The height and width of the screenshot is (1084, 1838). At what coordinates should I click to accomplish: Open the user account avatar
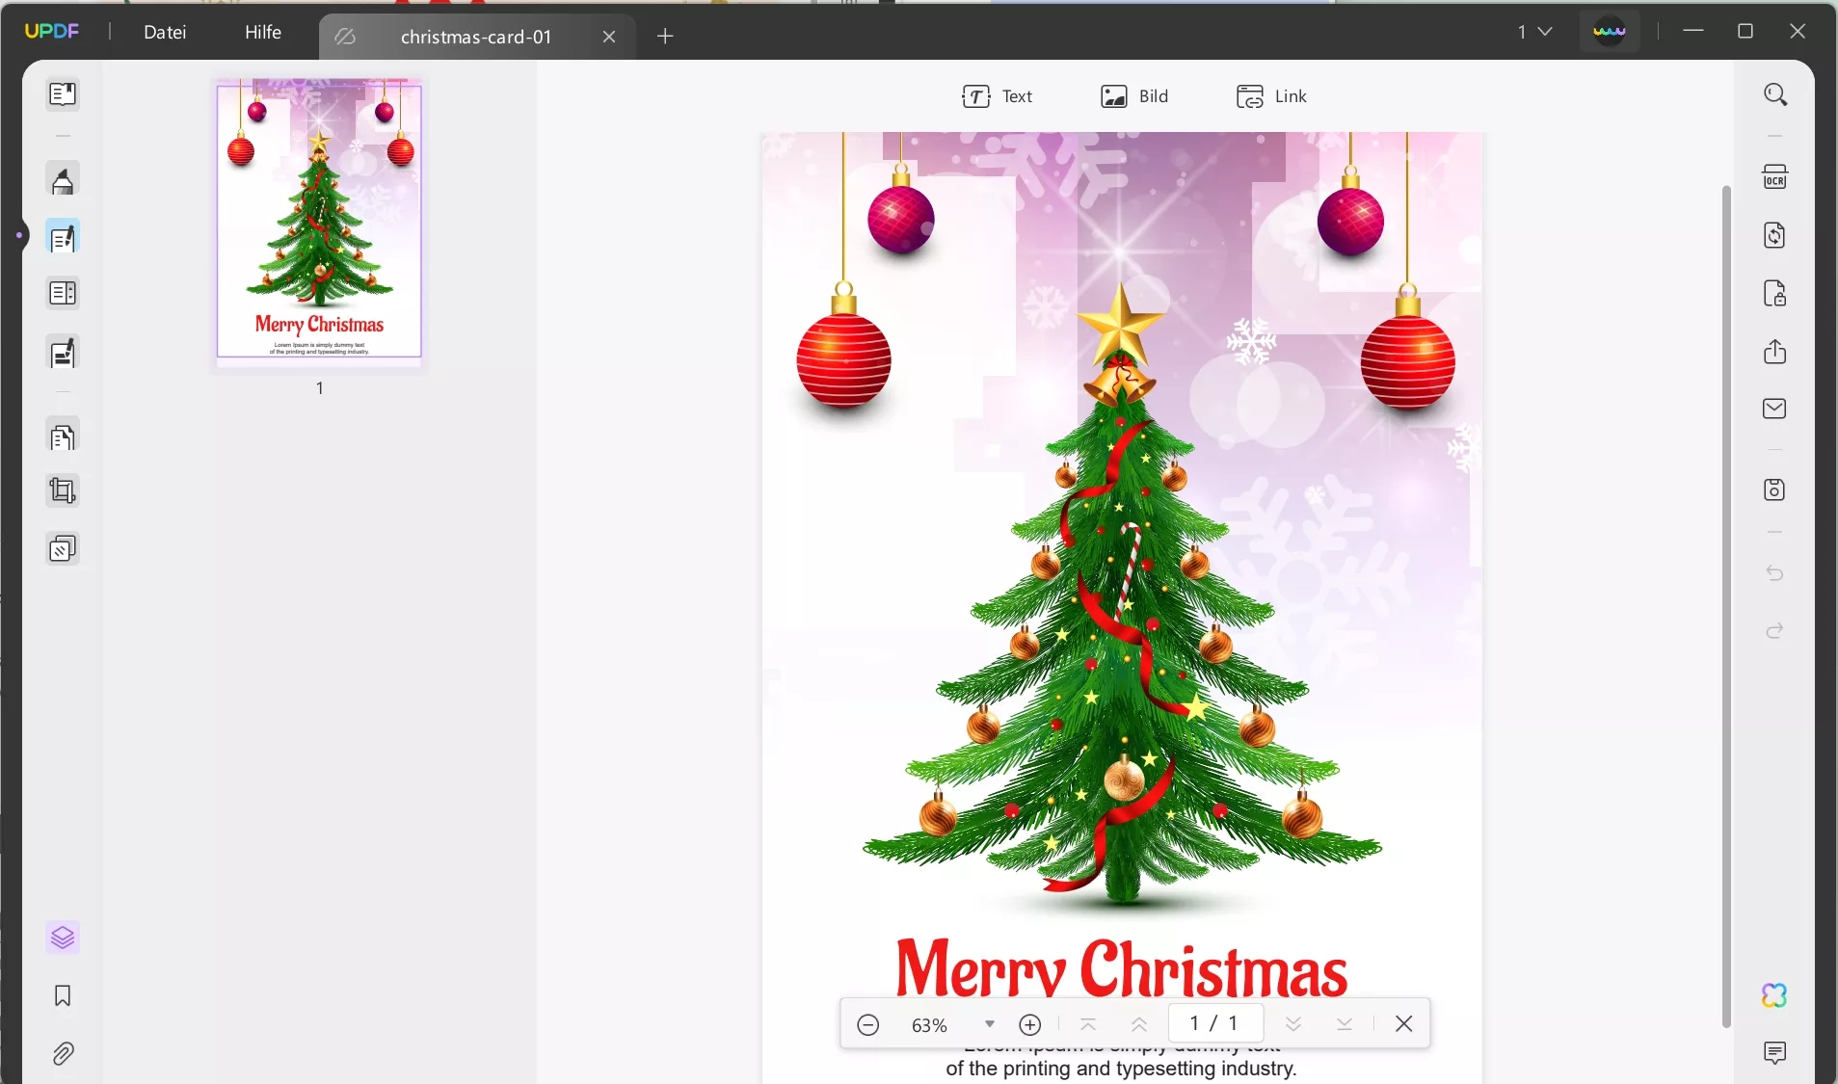(x=1610, y=32)
